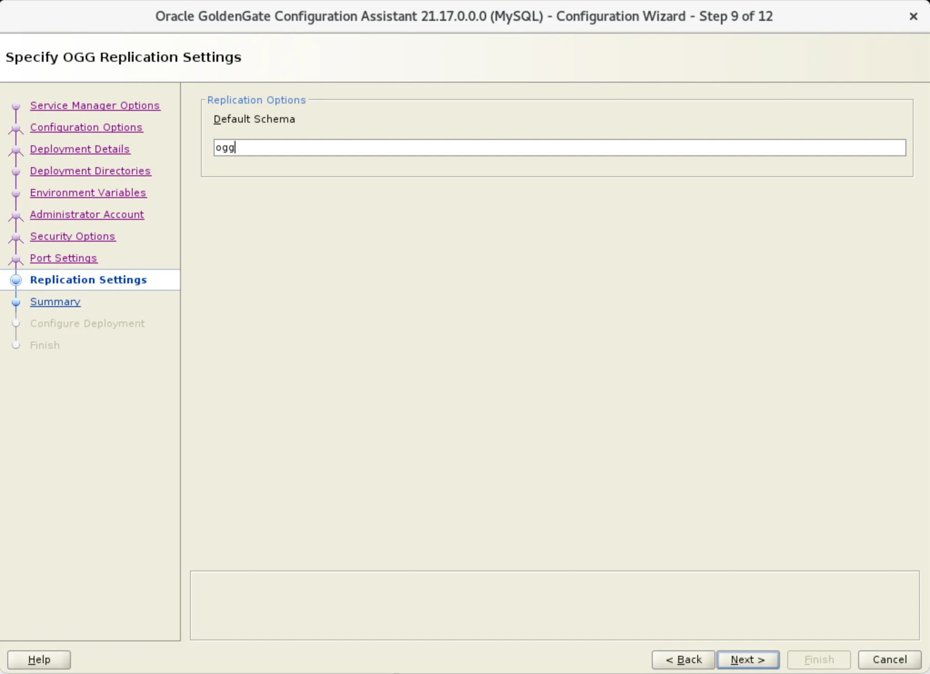930x674 pixels.
Task: Click the circle icon next to Configure Deployment
Action: pyautogui.click(x=16, y=323)
